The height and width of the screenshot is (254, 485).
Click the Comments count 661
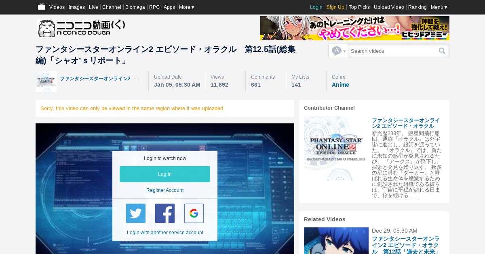tap(256, 85)
